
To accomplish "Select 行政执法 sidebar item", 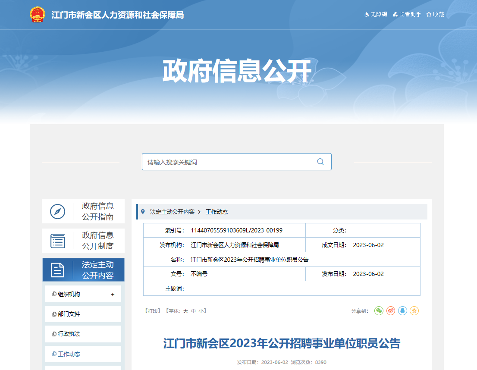I will [69, 334].
